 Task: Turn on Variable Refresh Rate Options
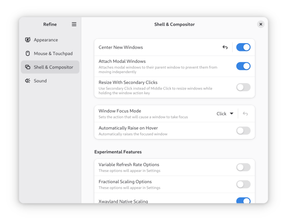click(243, 167)
